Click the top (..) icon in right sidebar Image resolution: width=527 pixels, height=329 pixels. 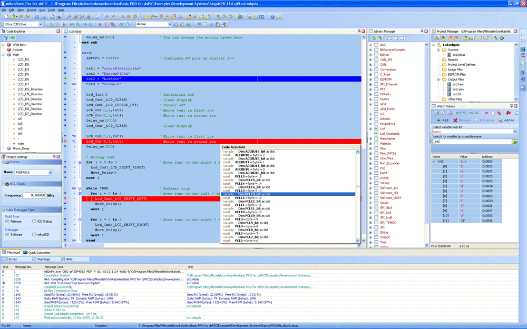[x=523, y=34]
